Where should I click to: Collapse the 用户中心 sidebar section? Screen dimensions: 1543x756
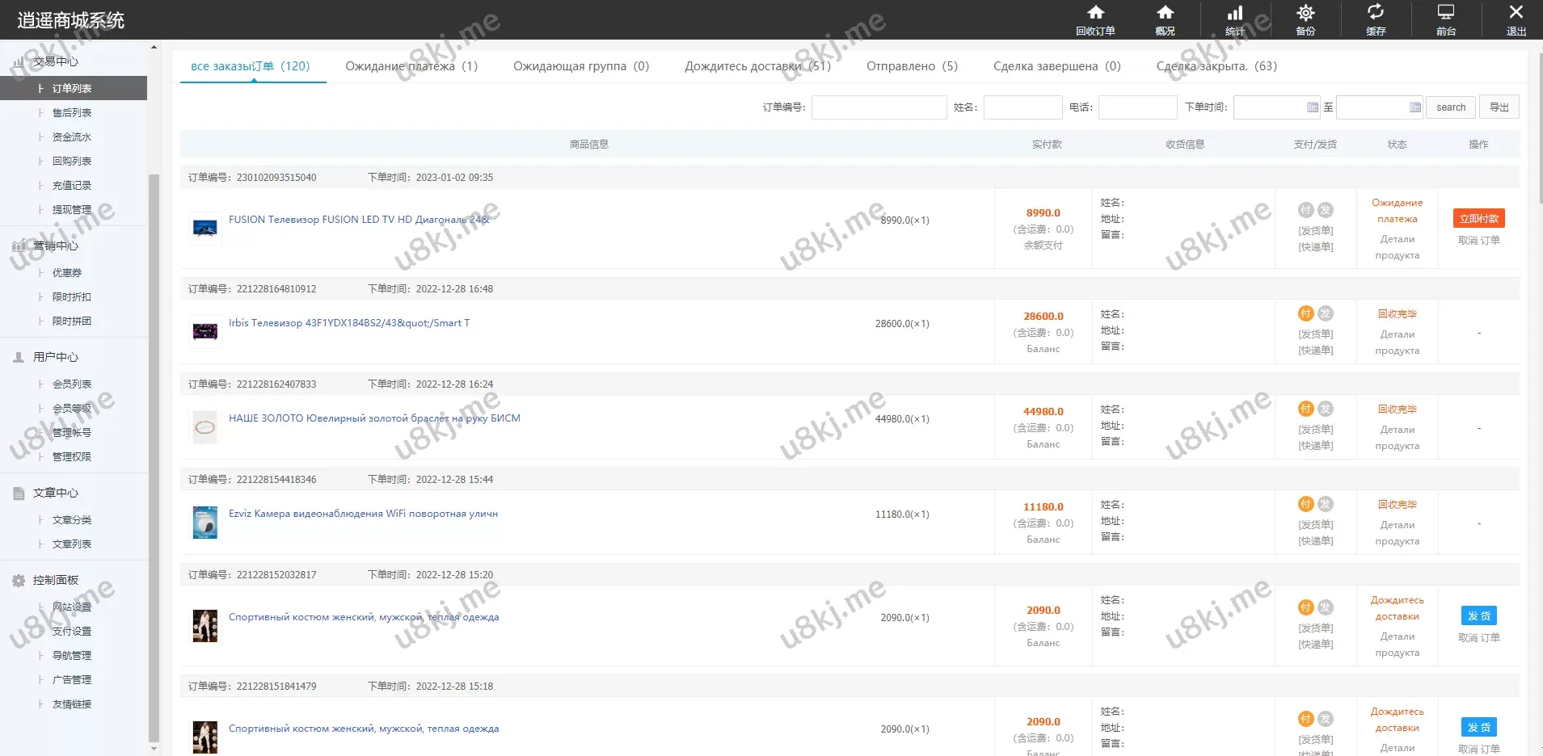click(55, 357)
